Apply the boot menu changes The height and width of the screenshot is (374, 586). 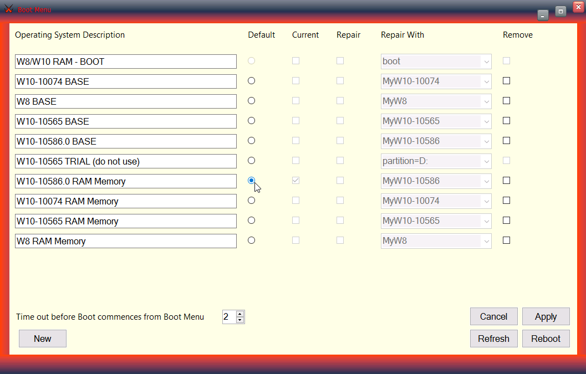(x=546, y=316)
